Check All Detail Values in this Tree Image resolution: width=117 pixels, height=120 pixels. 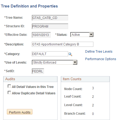pos(9,86)
